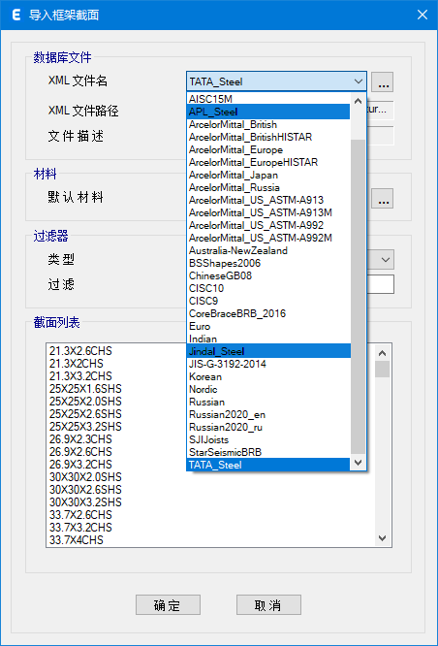Open the section type filter dropdown arrow
Viewport: 438px width, 646px height.
pos(386,260)
